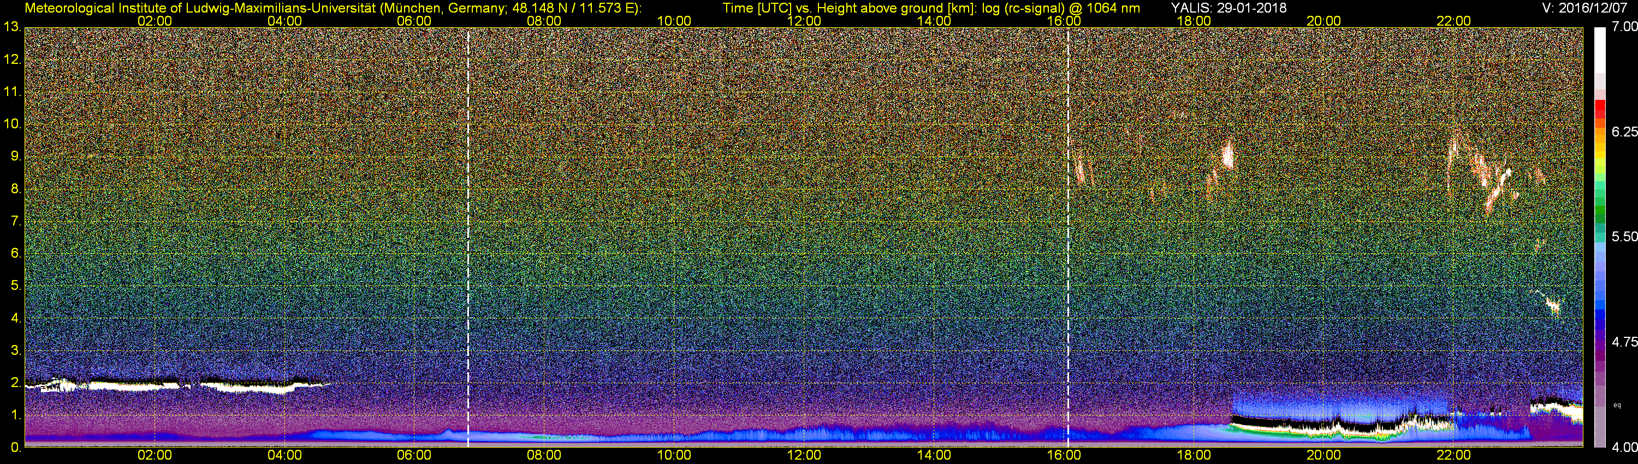The height and width of the screenshot is (464, 1638).
Task: Click 18:00 on the bottom time axis
Action: coord(1194,455)
